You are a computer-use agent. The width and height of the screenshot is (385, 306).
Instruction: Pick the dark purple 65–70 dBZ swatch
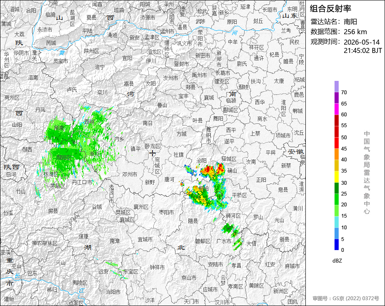coord(336,98)
